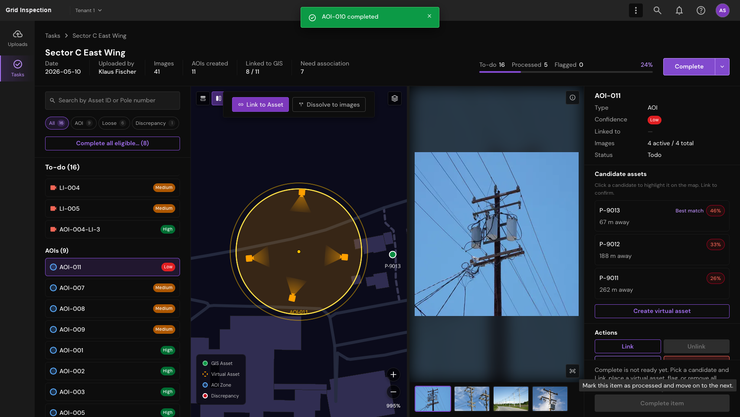Open the map layers icon
Viewport: 740px width, 417px height.
coord(395,98)
